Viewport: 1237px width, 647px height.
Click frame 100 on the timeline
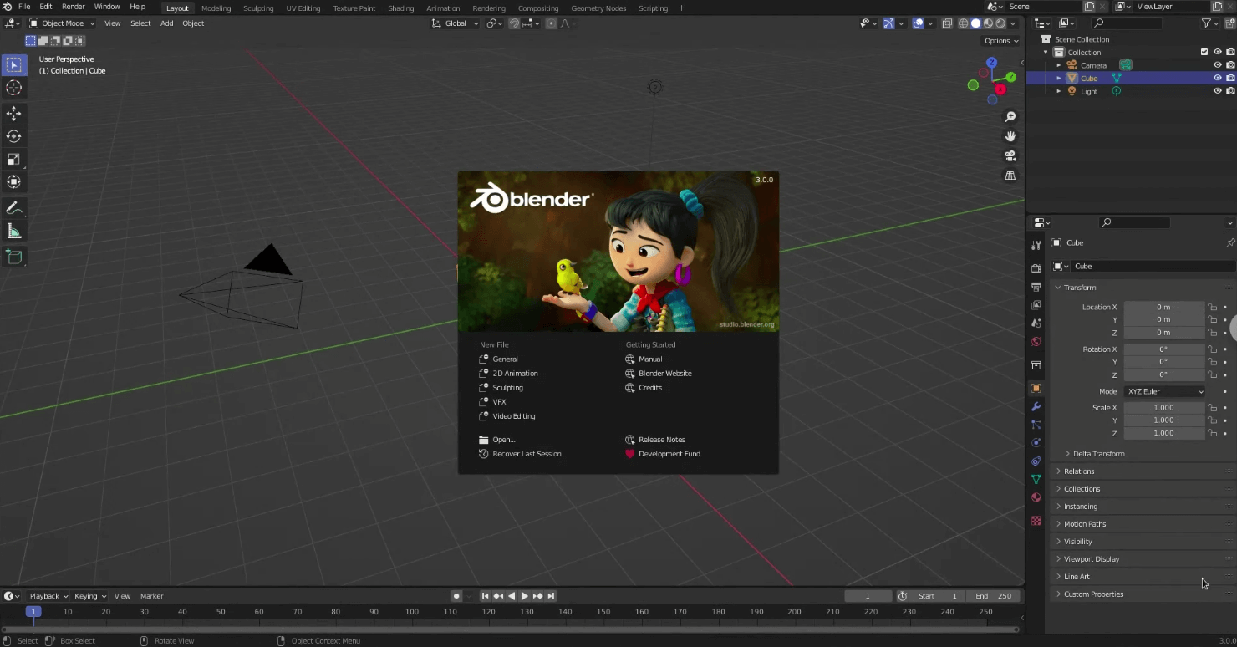click(412, 612)
